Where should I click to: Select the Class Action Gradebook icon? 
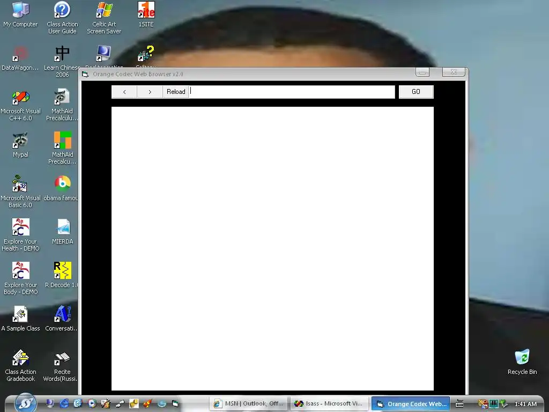click(20, 365)
